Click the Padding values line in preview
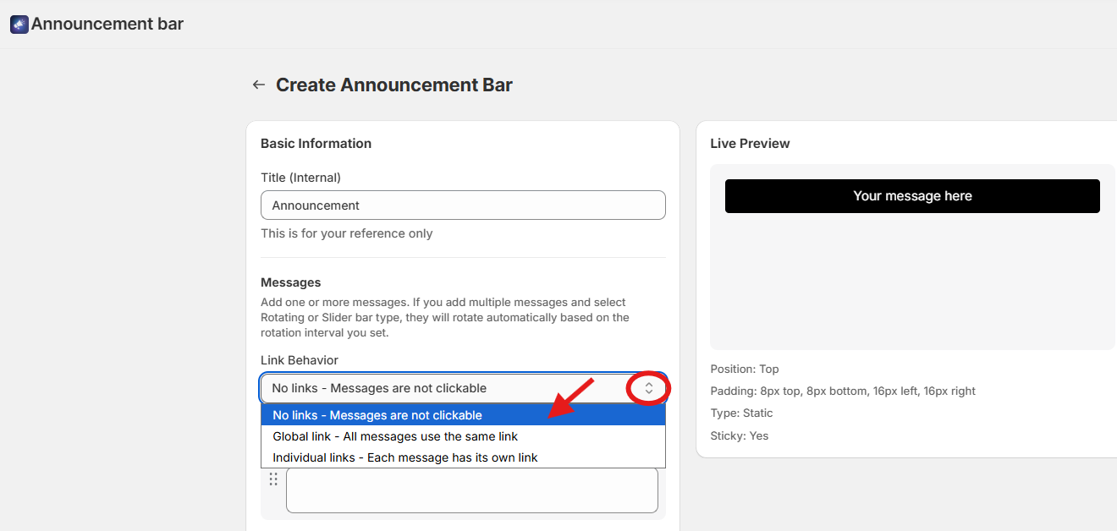Viewport: 1117px width, 531px height. click(843, 391)
